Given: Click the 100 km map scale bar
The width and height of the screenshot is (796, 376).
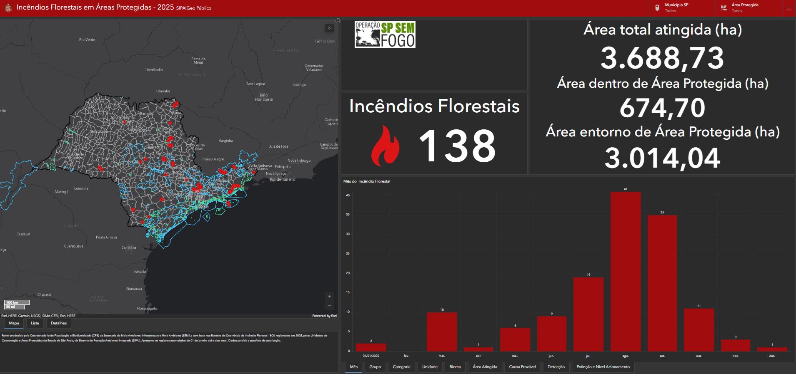Looking at the screenshot, I should (x=17, y=302).
